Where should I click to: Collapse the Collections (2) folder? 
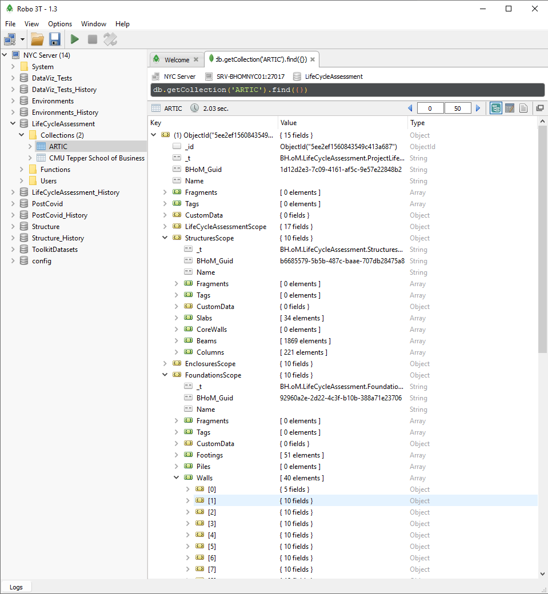22,135
